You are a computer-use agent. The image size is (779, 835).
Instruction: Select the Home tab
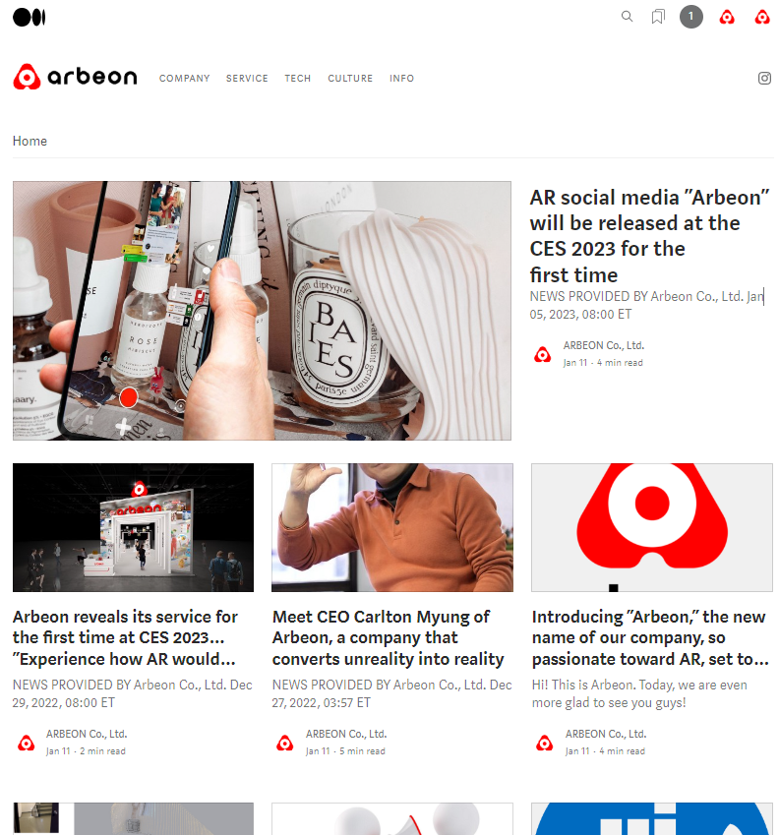[x=30, y=141]
